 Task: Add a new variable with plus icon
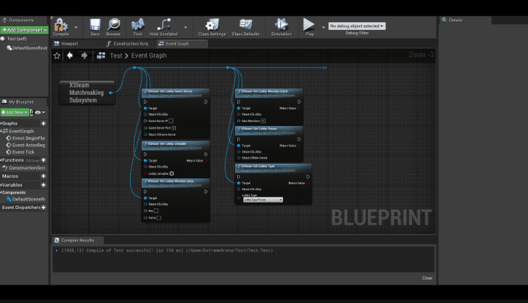(43, 185)
